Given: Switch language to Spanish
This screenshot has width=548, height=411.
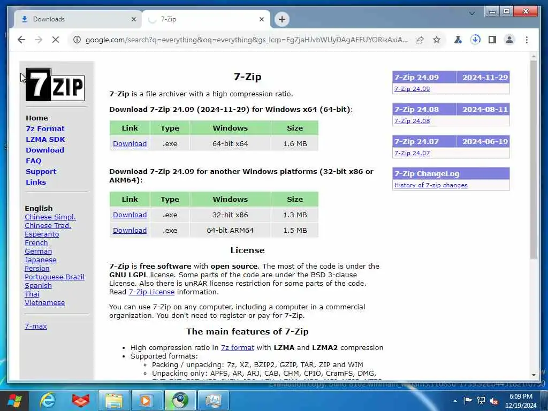Looking at the screenshot, I should click(x=38, y=286).
